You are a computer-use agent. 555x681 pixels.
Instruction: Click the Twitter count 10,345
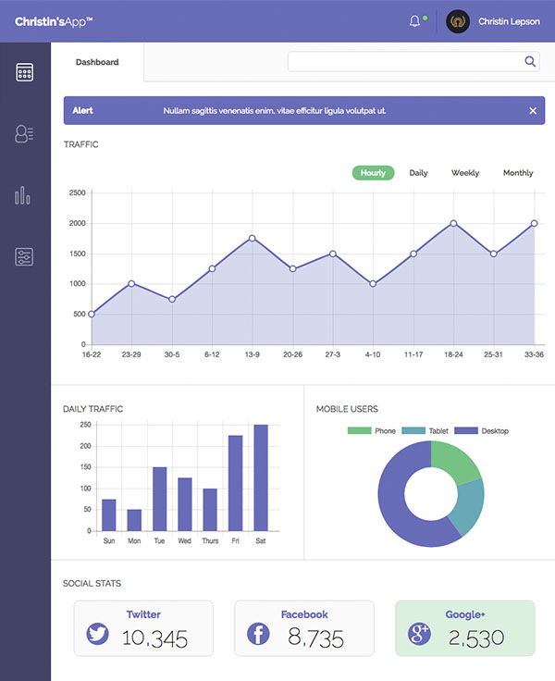[x=155, y=638]
